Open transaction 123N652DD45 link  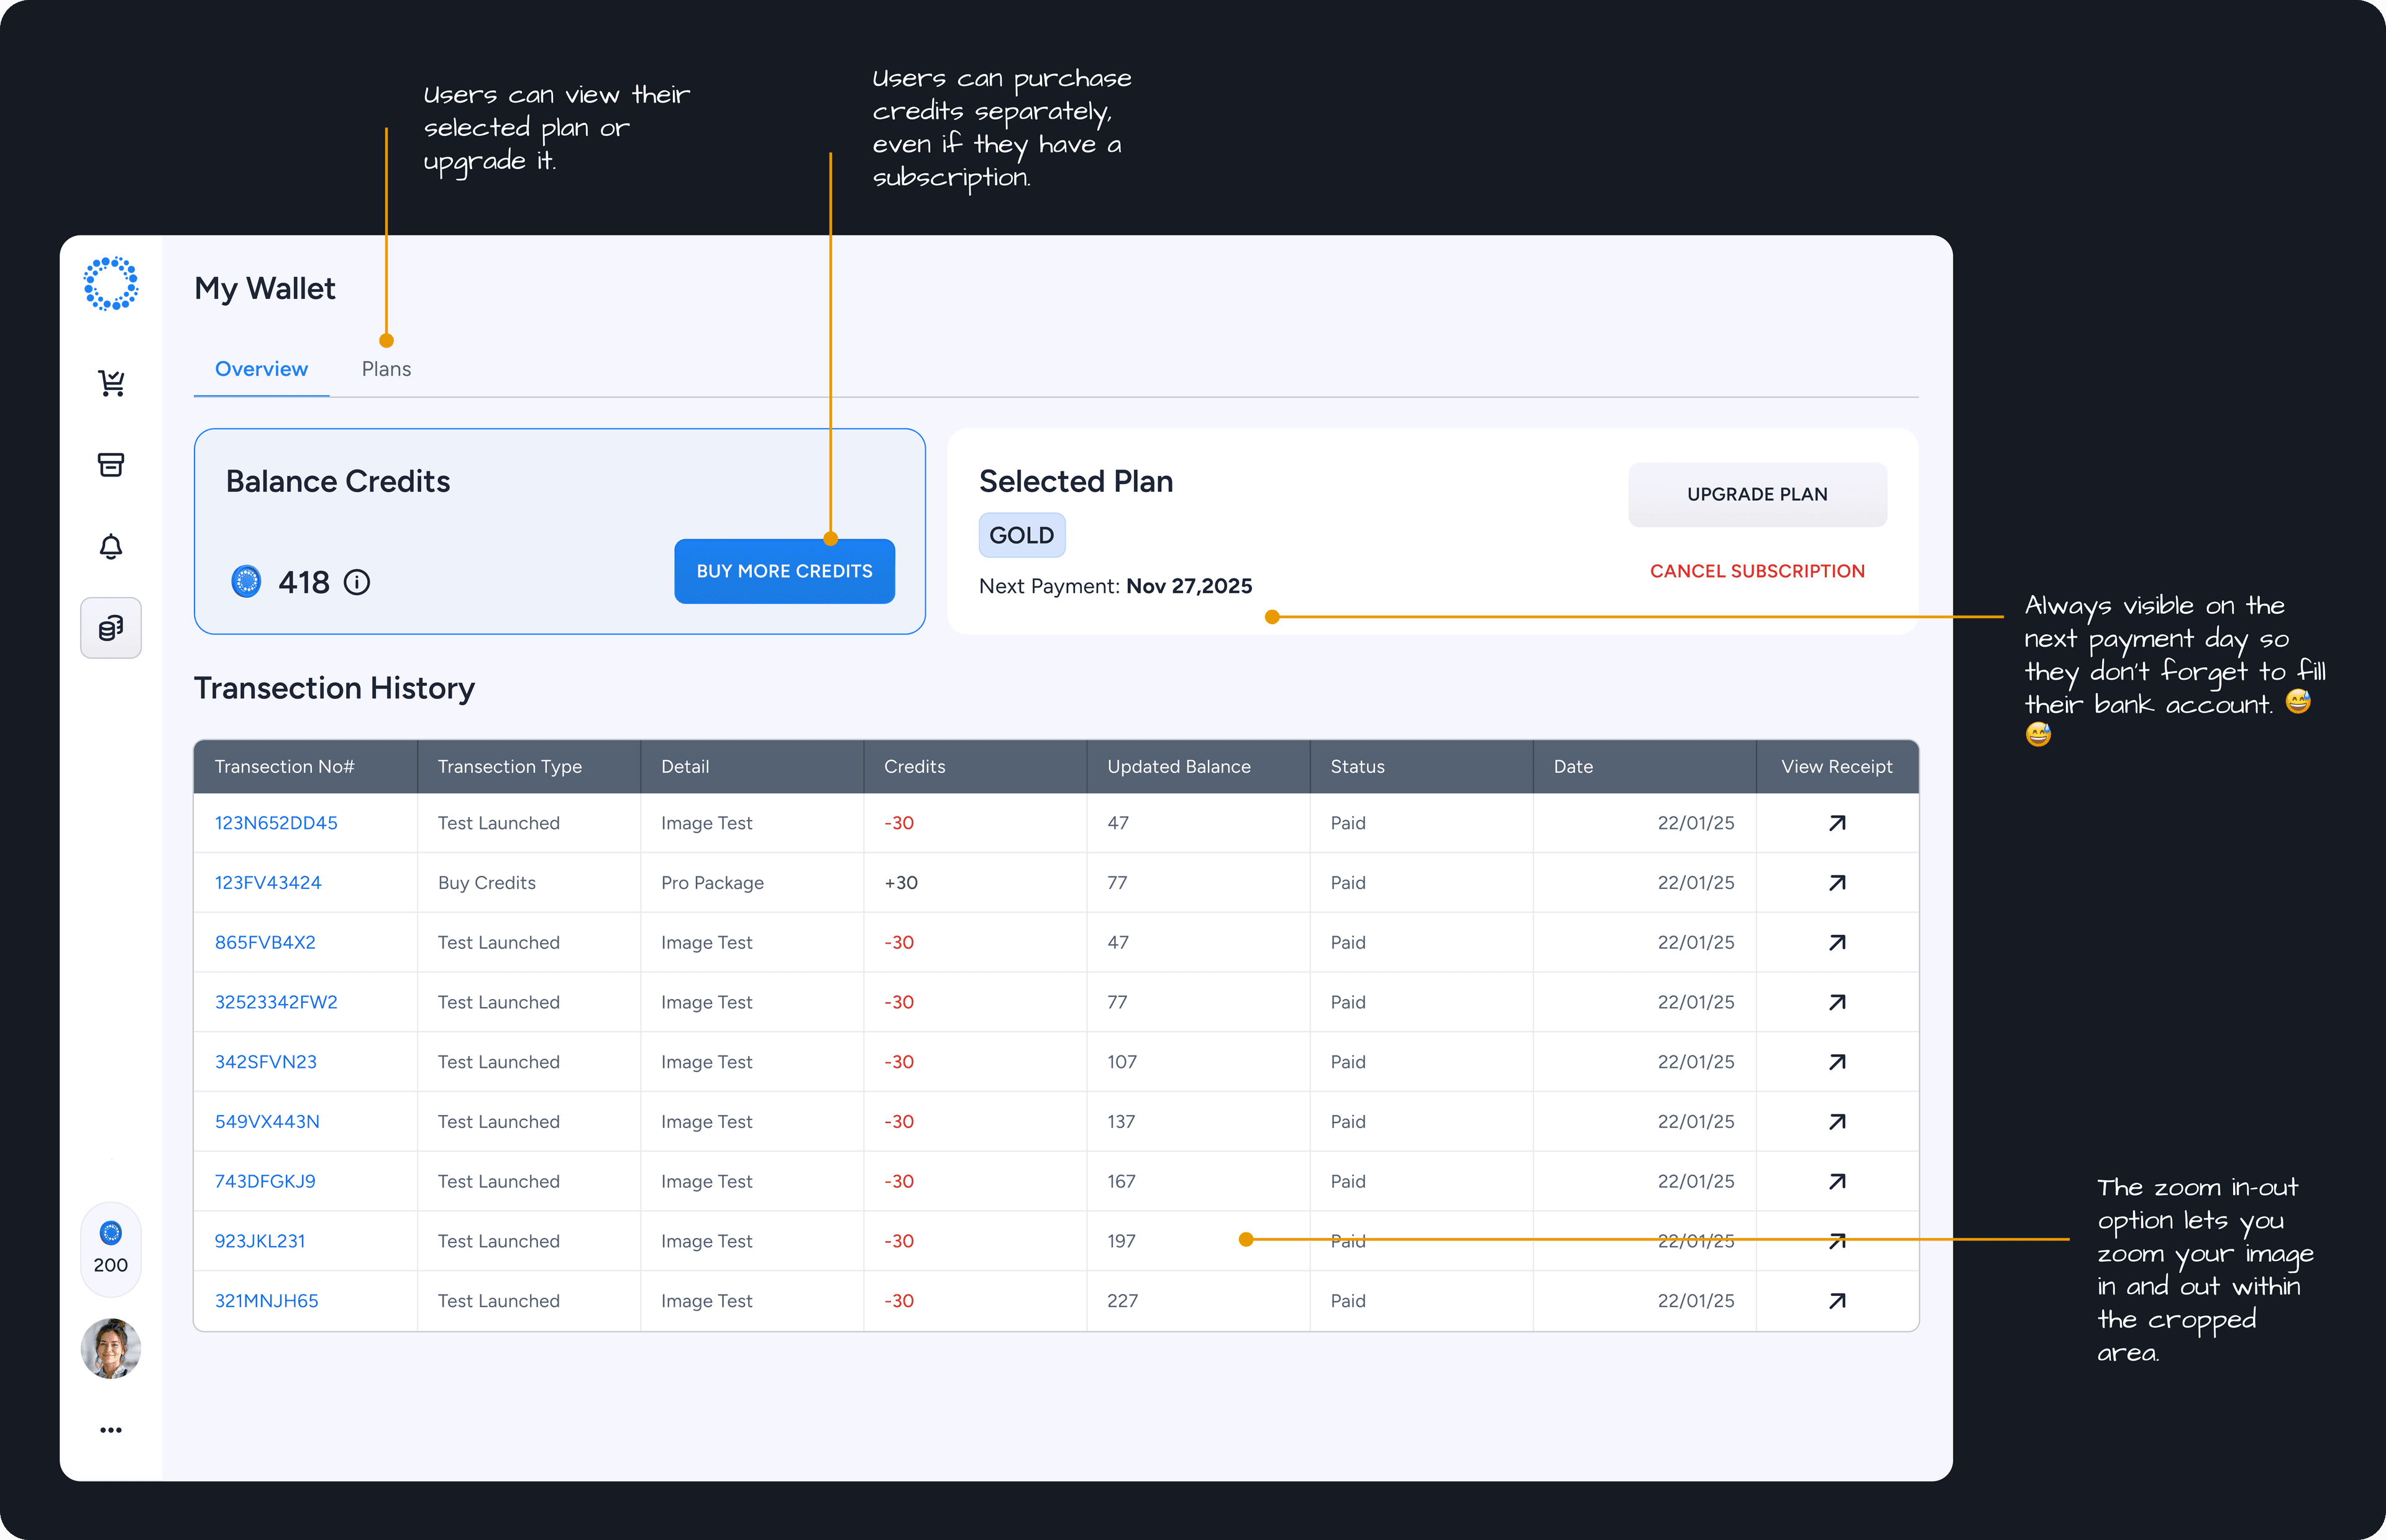point(276,823)
